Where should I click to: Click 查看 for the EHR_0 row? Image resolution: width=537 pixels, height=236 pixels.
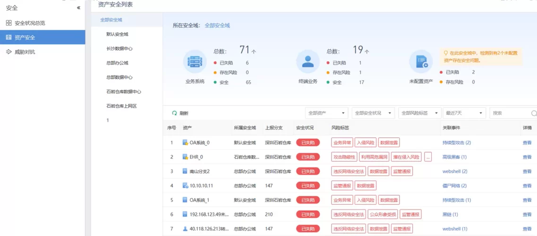(x=527, y=157)
